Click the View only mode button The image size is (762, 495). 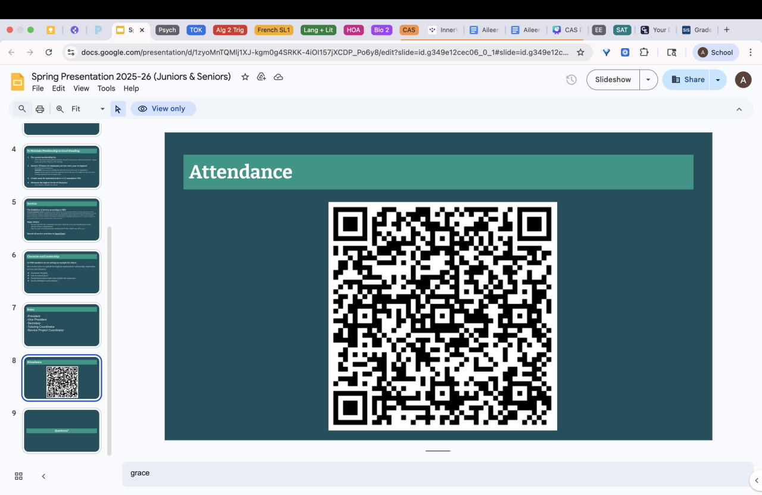point(162,109)
